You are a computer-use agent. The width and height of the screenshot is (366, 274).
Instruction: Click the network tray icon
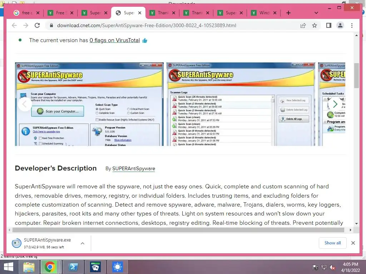tap(324, 267)
